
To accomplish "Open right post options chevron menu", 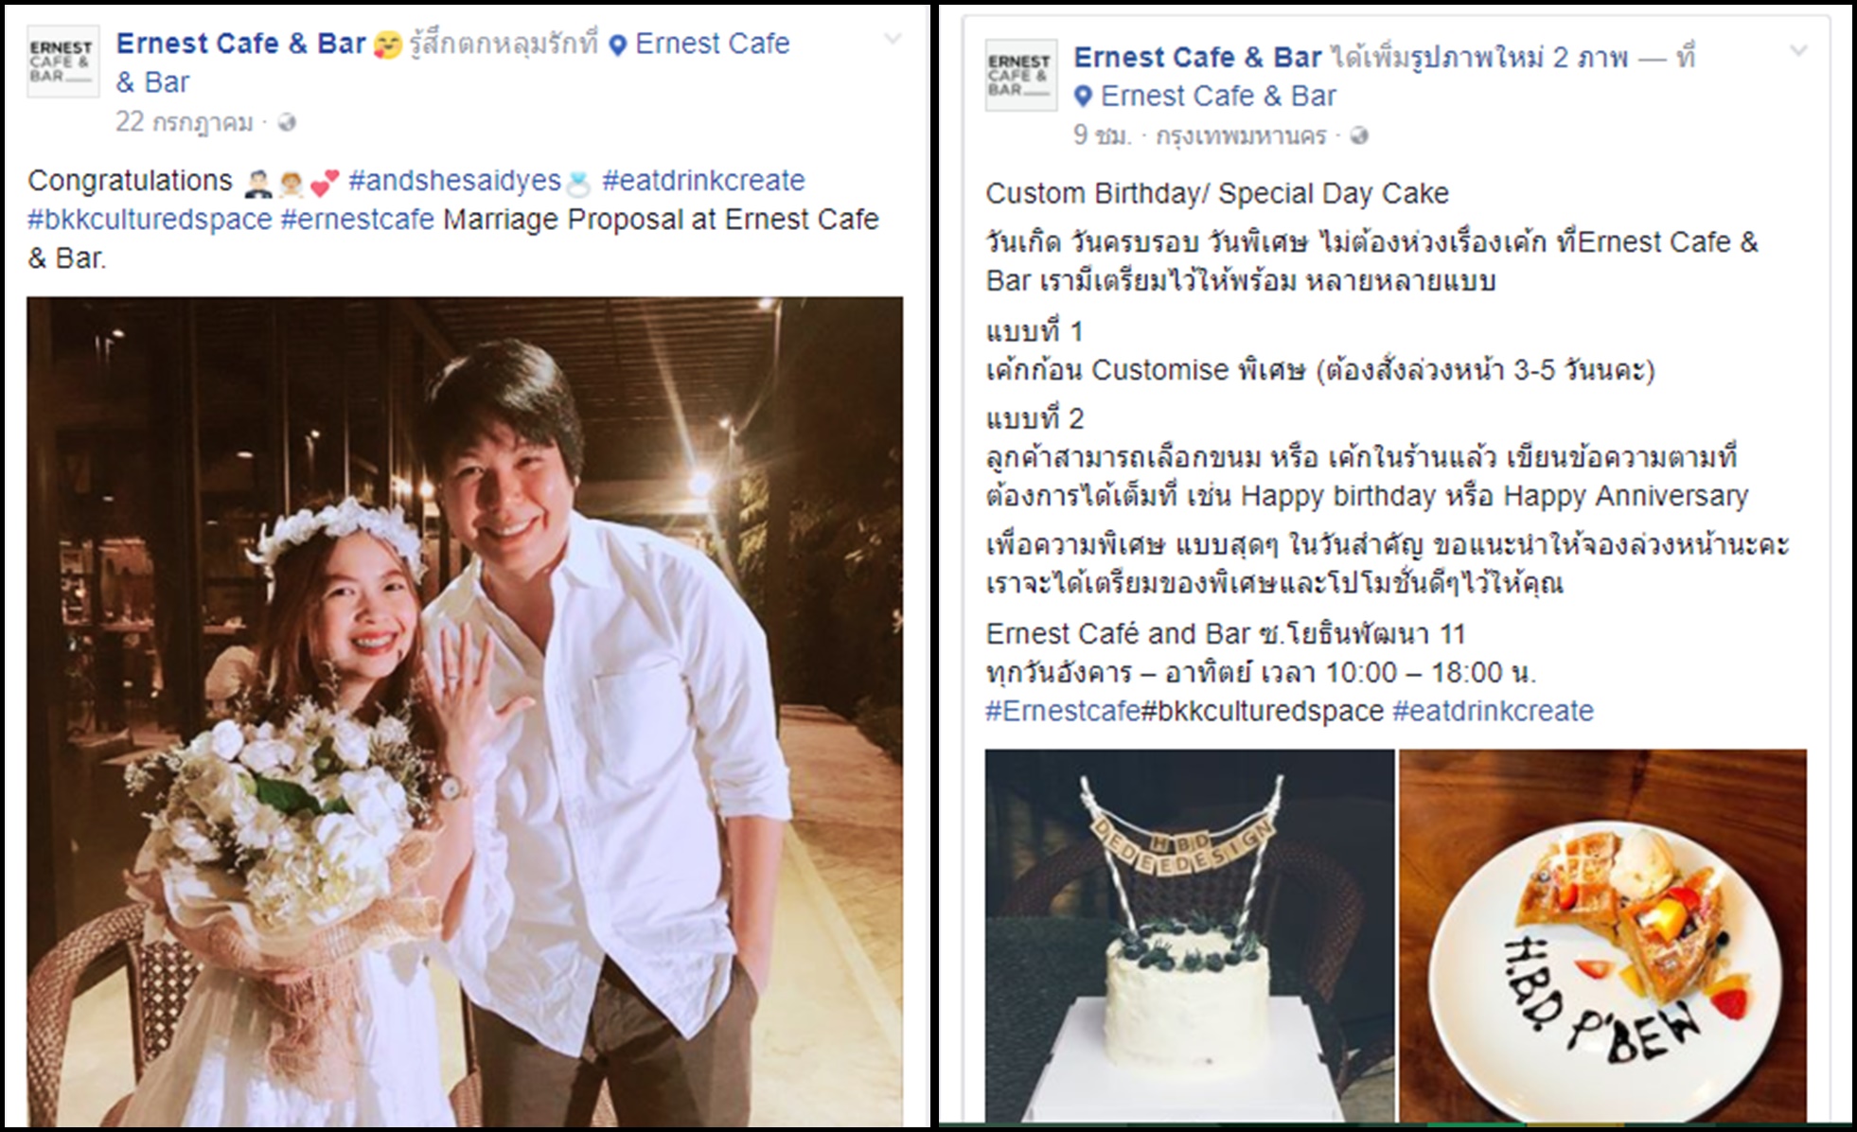I will (1799, 51).
